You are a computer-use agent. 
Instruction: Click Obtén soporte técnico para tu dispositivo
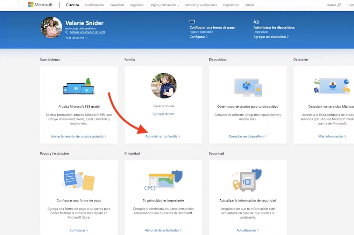(x=248, y=107)
